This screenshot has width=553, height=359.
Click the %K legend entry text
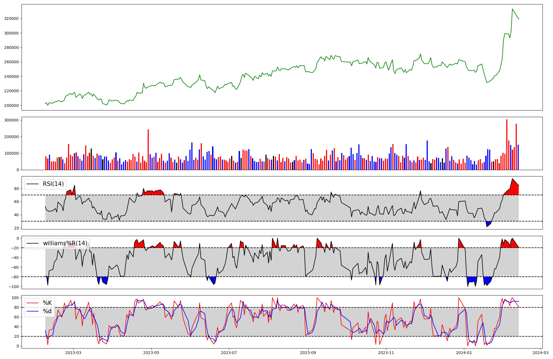(47, 303)
